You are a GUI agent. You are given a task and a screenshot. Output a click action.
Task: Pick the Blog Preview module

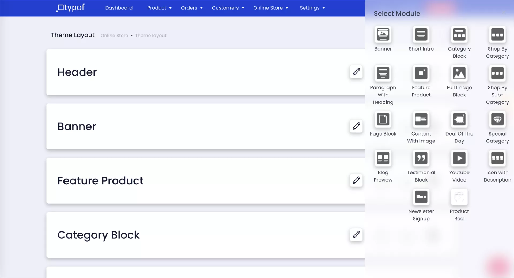[383, 158]
